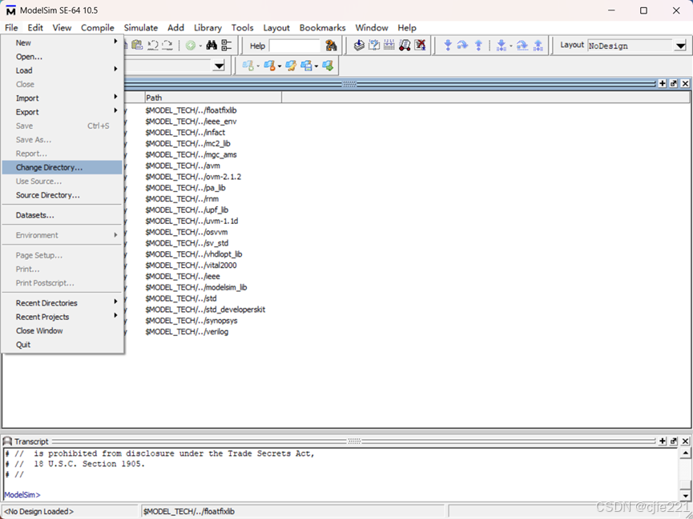Open the Edit menu in the menu bar
Image resolution: width=693 pixels, height=519 pixels.
(35, 27)
